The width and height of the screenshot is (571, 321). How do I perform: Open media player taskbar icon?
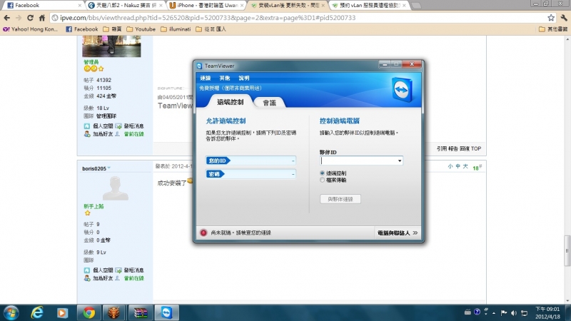coord(62,312)
